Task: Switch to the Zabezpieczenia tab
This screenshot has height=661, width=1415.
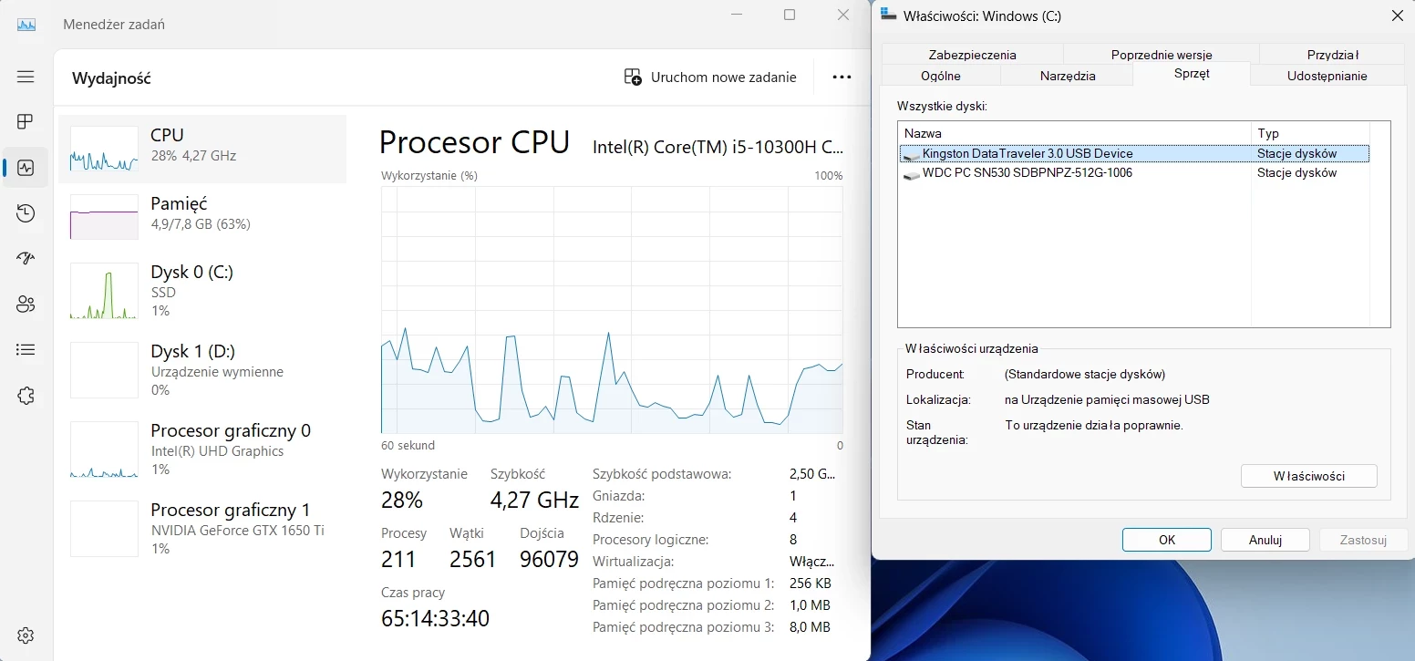Action: pos(973,55)
